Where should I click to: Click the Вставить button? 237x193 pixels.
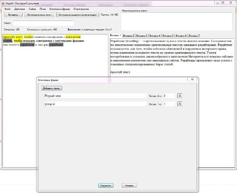(x=13, y=15)
